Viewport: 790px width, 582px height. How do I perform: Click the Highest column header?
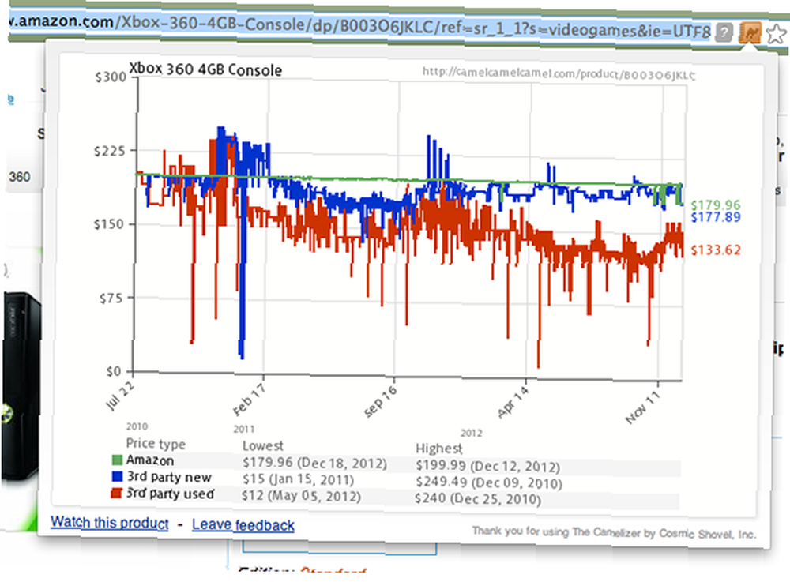point(438,448)
